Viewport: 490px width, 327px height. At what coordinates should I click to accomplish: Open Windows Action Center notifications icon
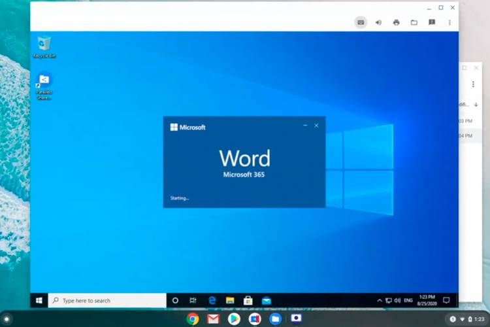[446, 300]
